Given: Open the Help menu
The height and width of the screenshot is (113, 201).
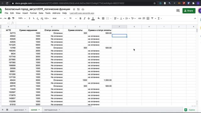Looking at the screenshot, I should [x=64, y=13].
